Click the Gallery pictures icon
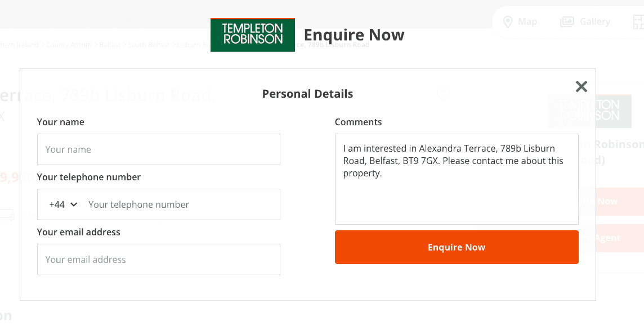The width and height of the screenshot is (644, 328). click(567, 22)
